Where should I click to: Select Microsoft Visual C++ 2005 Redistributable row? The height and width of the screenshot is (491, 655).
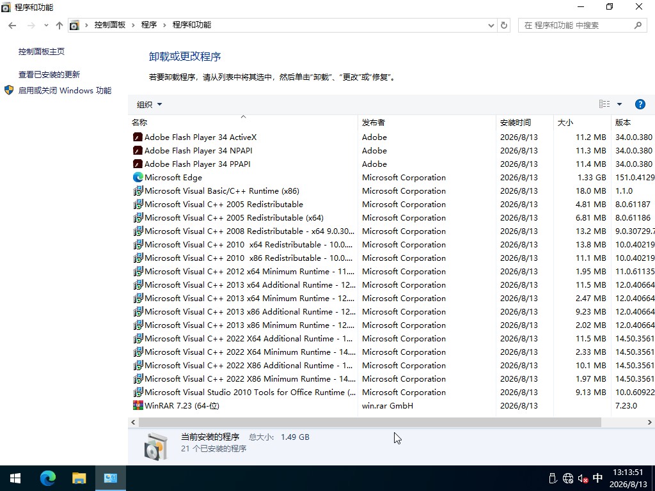pos(391,204)
